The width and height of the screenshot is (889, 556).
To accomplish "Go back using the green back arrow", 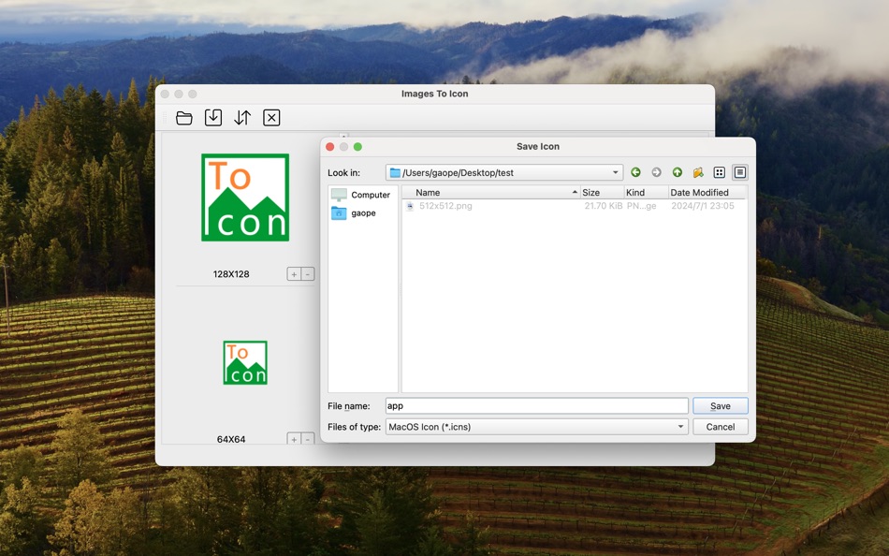I will (x=635, y=172).
